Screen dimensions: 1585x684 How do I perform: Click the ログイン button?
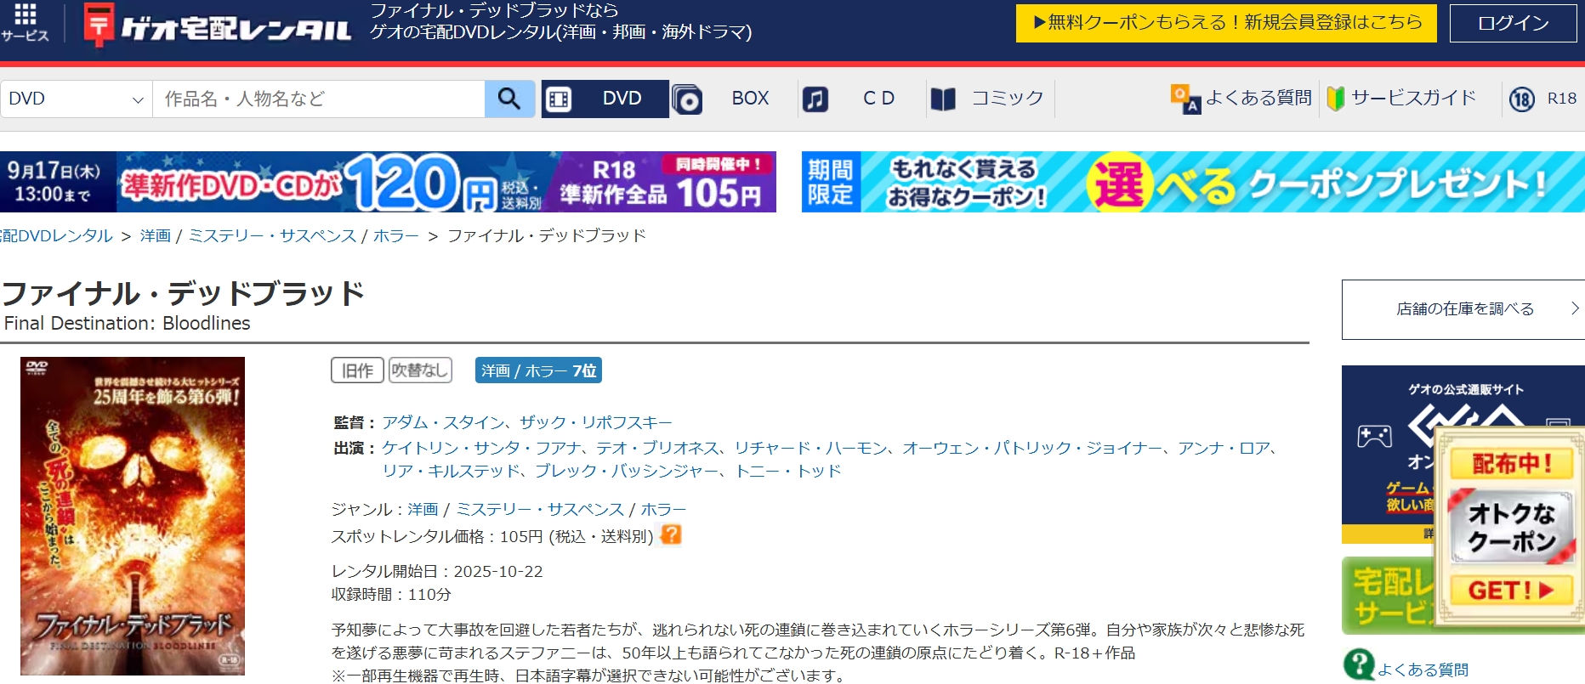click(x=1514, y=23)
